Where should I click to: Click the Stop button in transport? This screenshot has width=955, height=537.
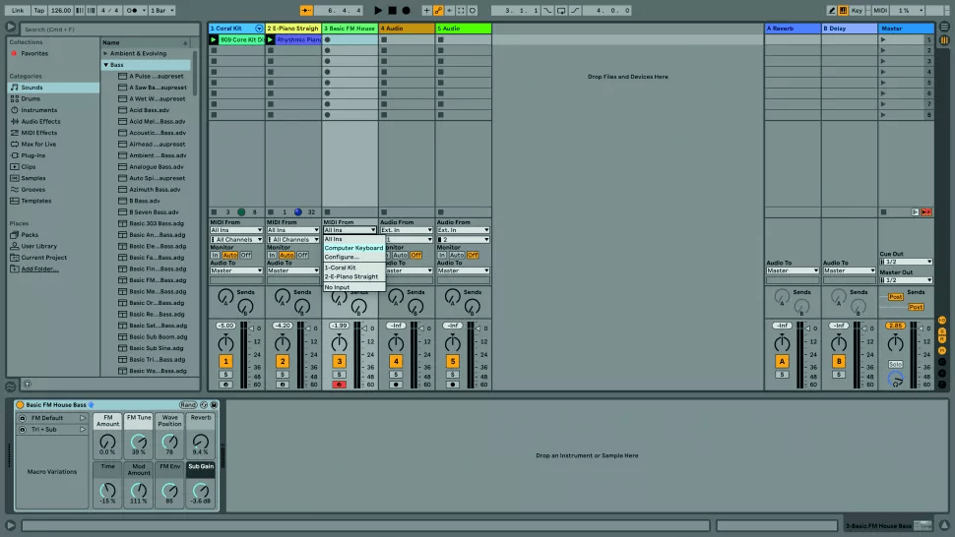coord(392,10)
